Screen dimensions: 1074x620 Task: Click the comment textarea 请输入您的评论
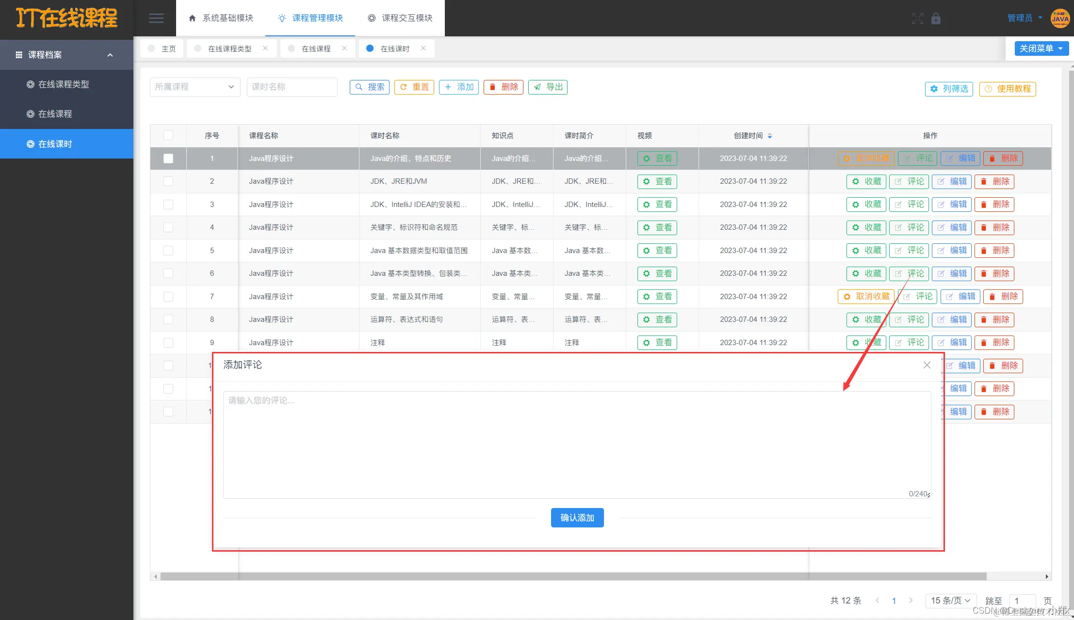pos(576,444)
